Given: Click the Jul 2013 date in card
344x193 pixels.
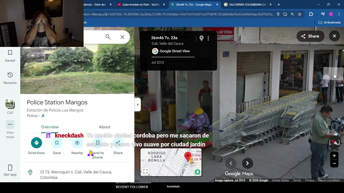Looking at the screenshot, I should click(x=157, y=62).
